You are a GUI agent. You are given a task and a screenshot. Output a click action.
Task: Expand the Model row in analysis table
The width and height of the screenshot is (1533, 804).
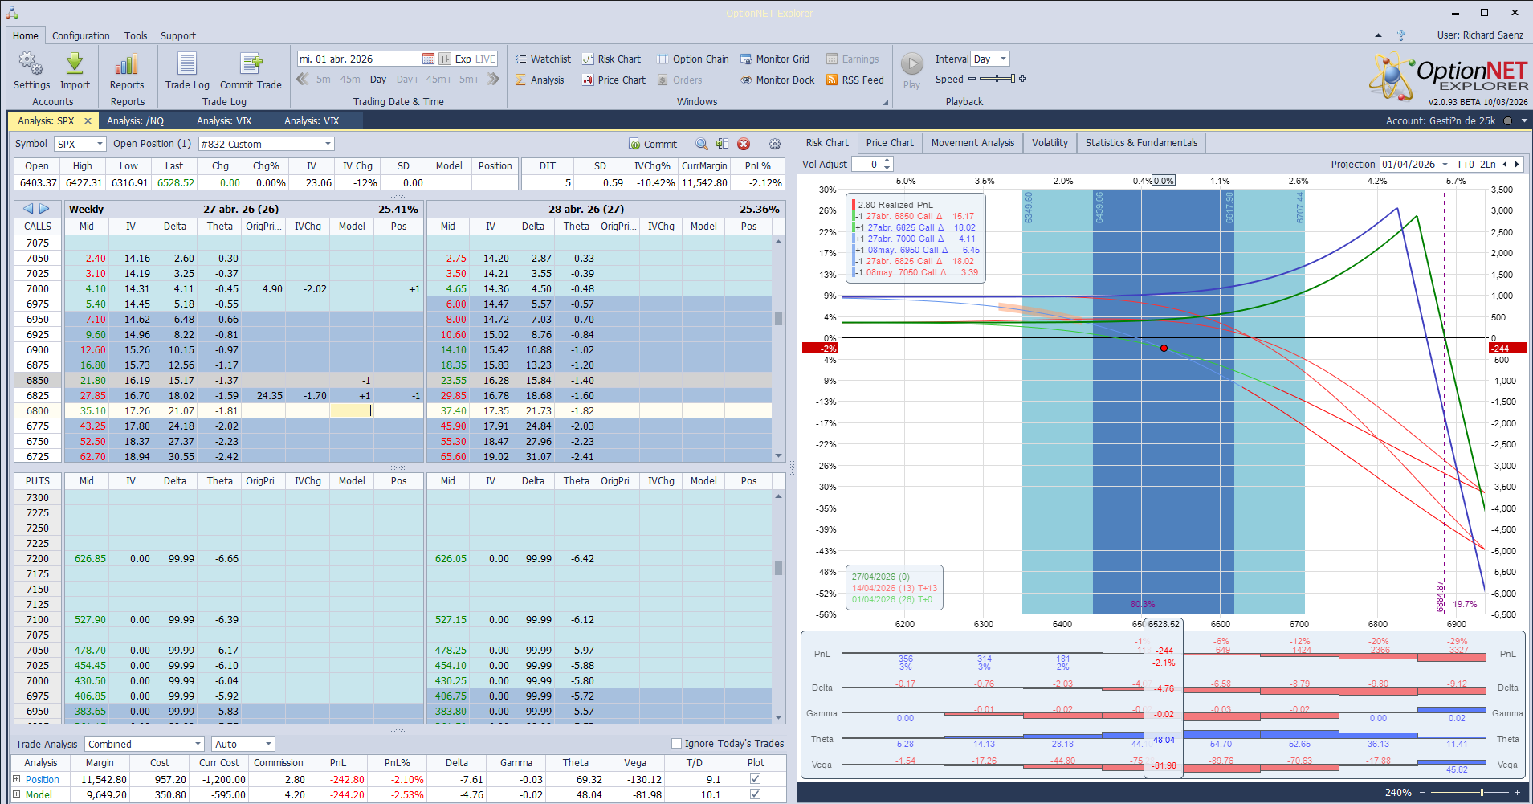pos(16,794)
